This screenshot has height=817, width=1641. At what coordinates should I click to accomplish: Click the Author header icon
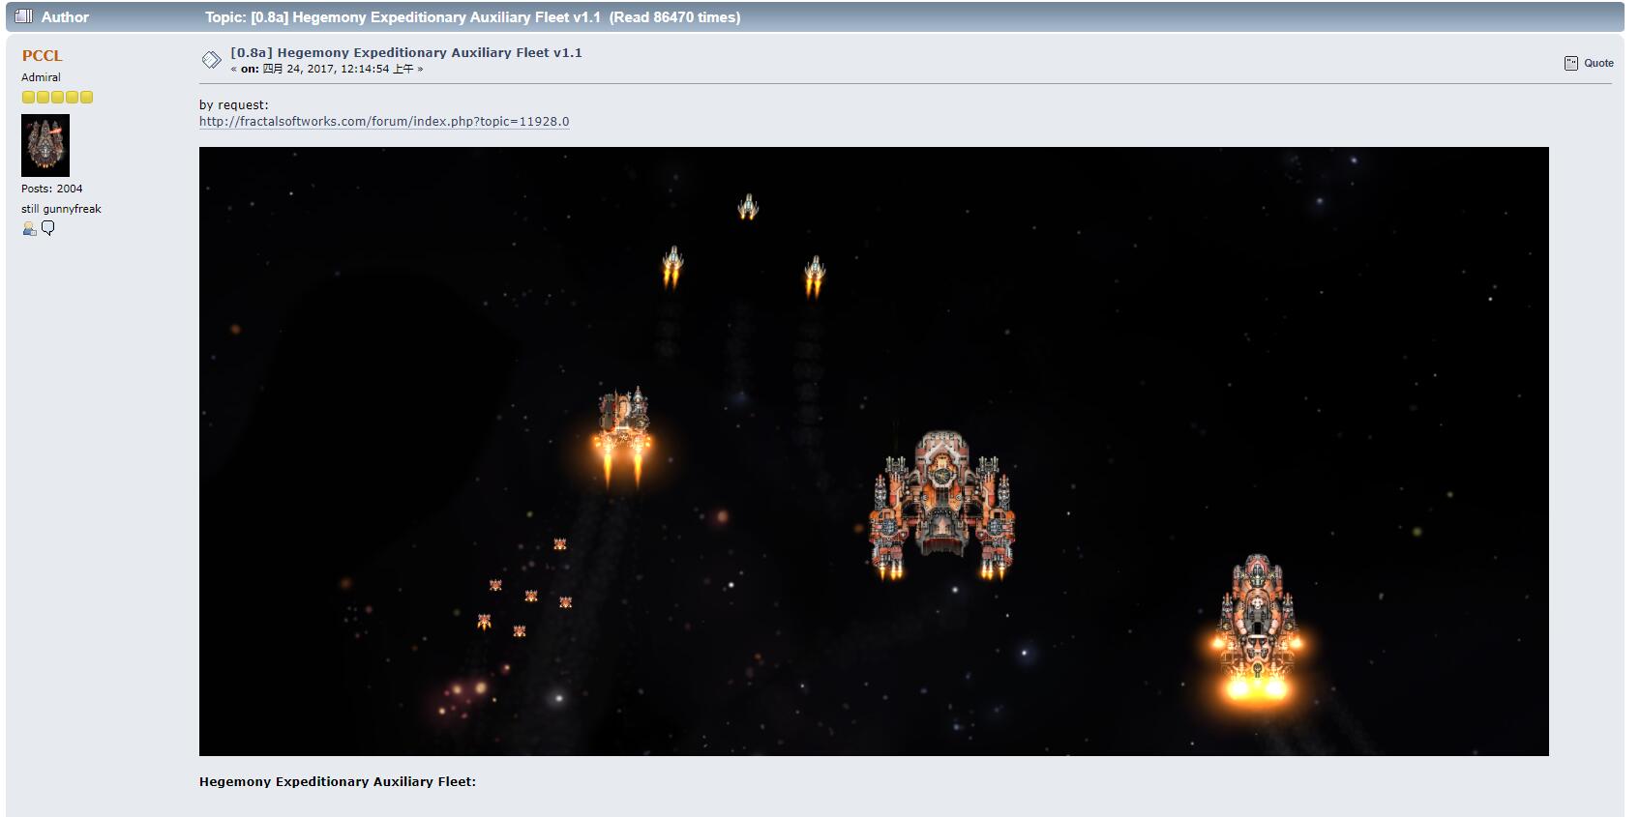pos(24,16)
